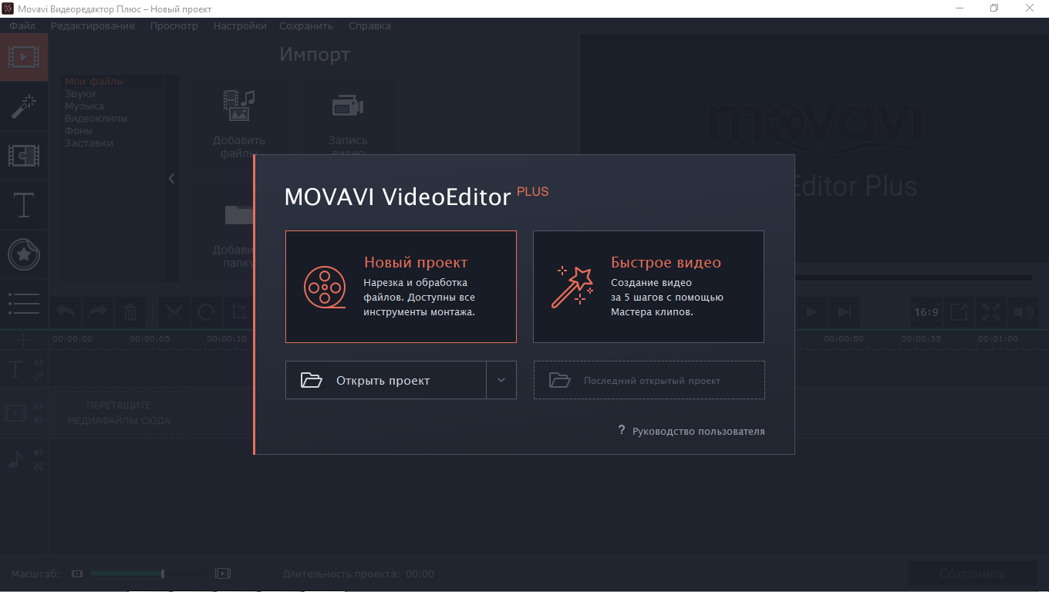Open the Настройки menu

point(240,25)
